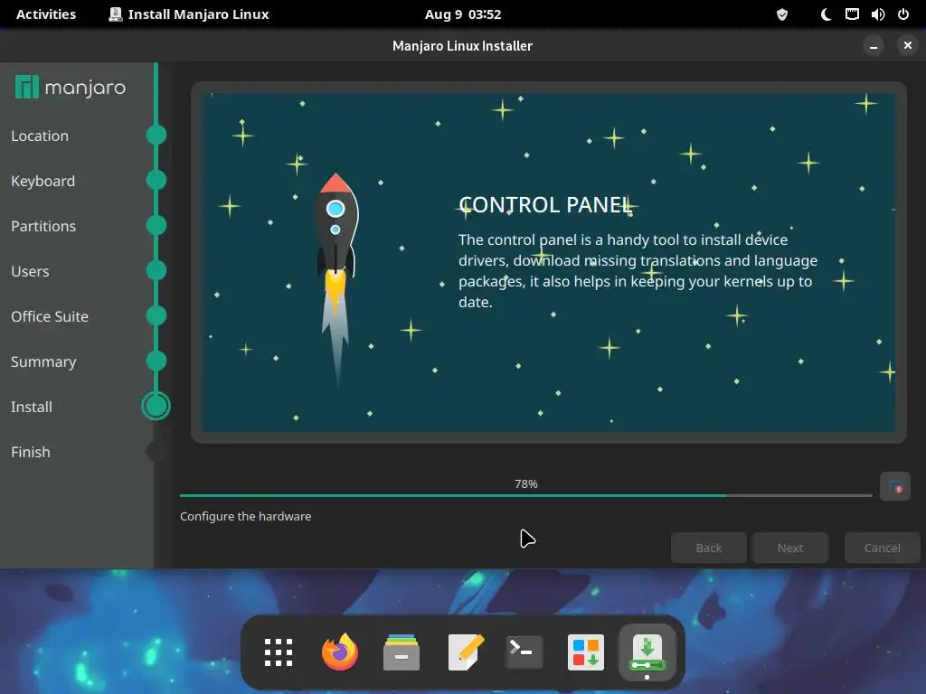Minimize the installer window

(x=874, y=45)
